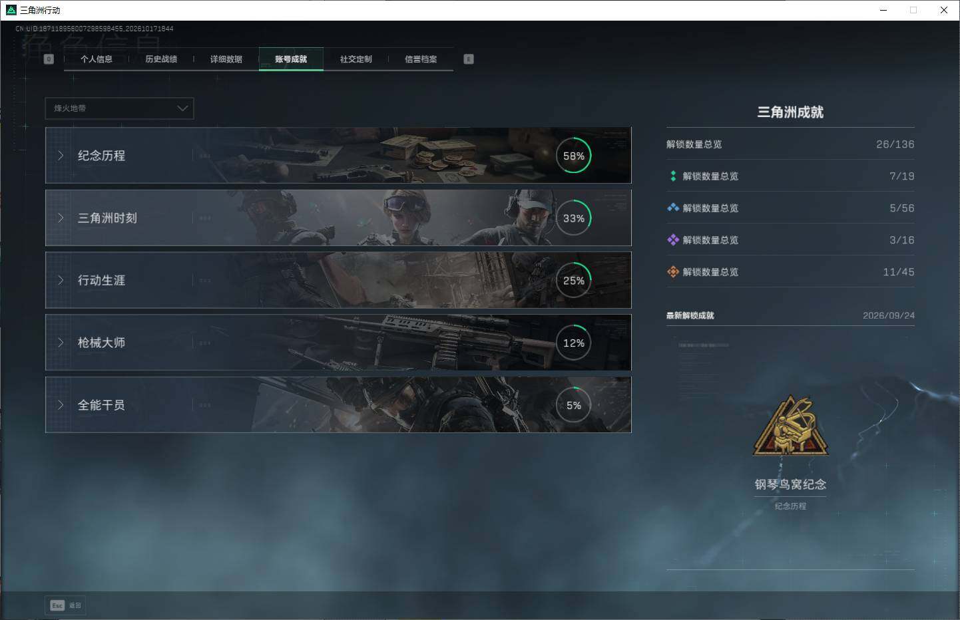Open the 信誉档案 tab

click(421, 59)
